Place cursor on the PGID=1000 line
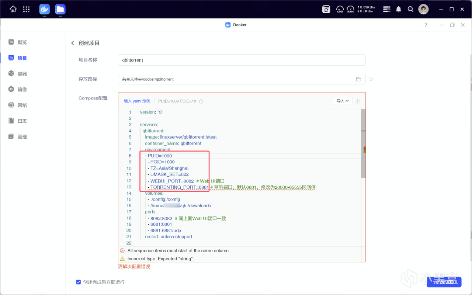This screenshot has width=472, height=295. pyautogui.click(x=161, y=162)
